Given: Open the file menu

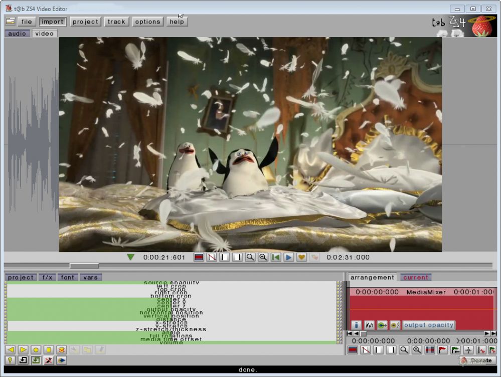Looking at the screenshot, I should coord(27,22).
